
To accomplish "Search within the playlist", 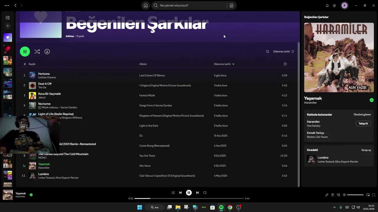I will 268,52.
